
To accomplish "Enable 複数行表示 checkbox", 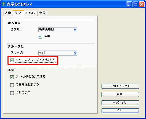I will [12, 93].
